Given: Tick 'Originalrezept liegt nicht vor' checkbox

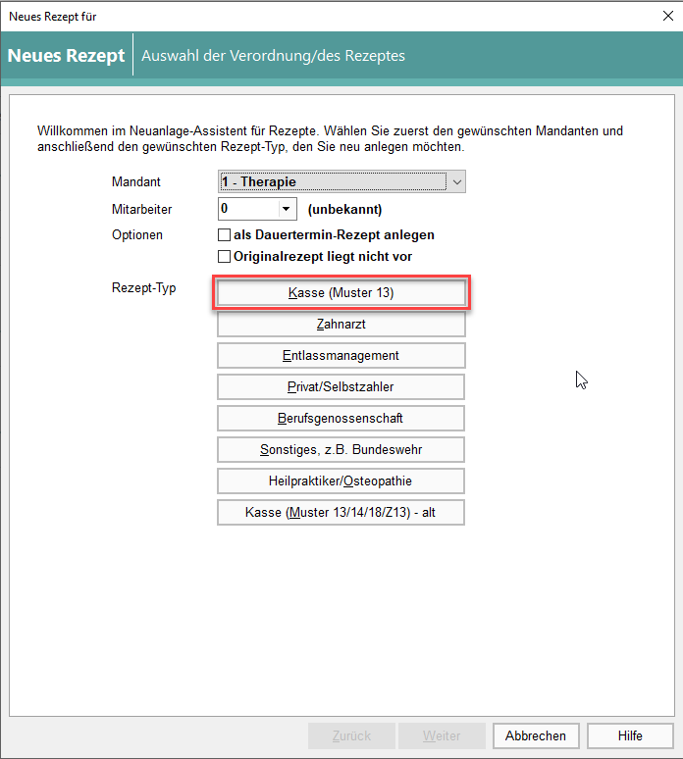Looking at the screenshot, I should pyautogui.click(x=224, y=257).
